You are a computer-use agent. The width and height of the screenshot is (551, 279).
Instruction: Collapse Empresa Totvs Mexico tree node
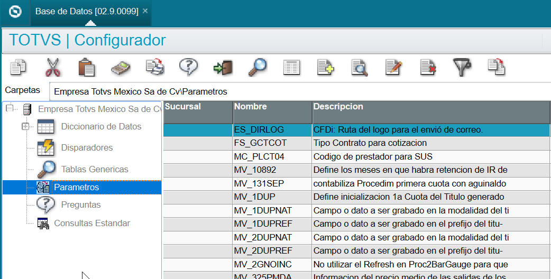click(10, 108)
